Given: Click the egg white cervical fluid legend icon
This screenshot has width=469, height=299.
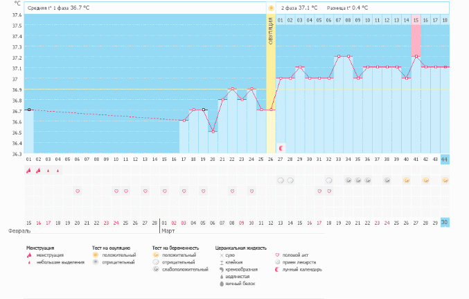Looking at the screenshot, I should coord(220,284).
